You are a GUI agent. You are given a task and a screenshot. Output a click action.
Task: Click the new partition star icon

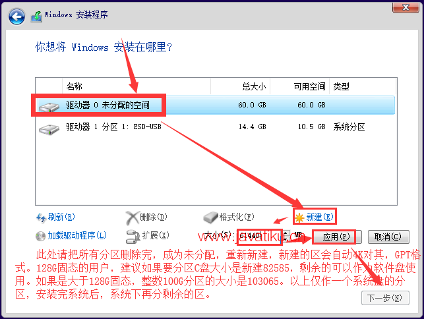click(x=299, y=218)
